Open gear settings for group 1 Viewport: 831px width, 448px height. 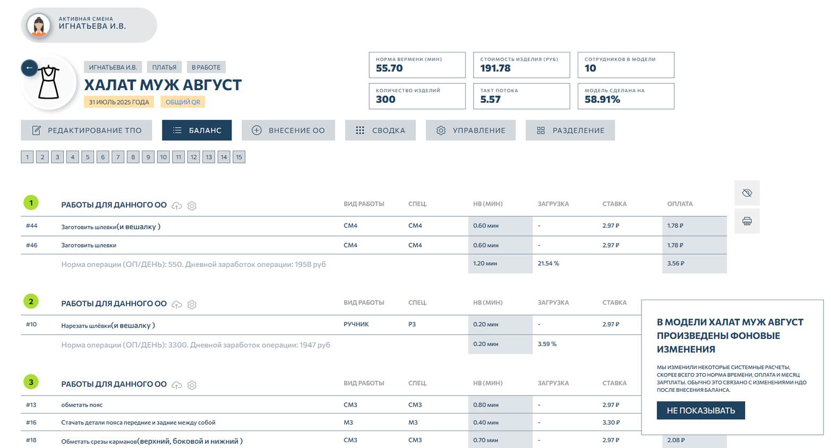click(192, 206)
